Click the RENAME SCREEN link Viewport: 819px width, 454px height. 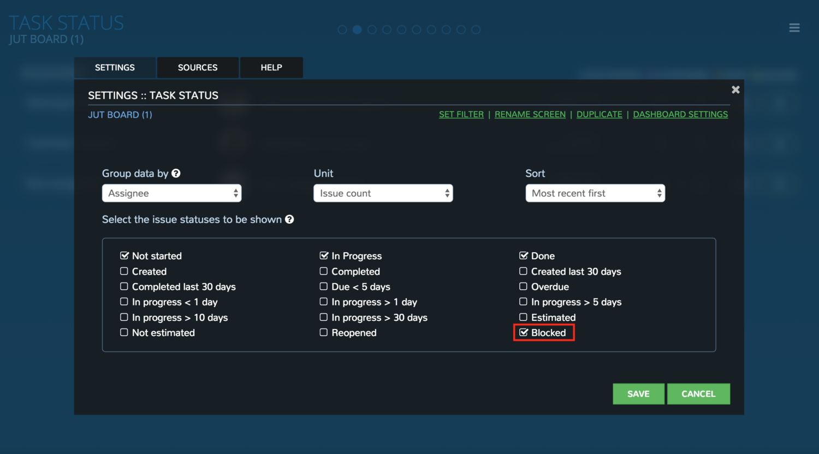click(x=530, y=114)
